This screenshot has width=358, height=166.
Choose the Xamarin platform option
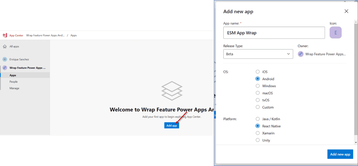(258, 133)
